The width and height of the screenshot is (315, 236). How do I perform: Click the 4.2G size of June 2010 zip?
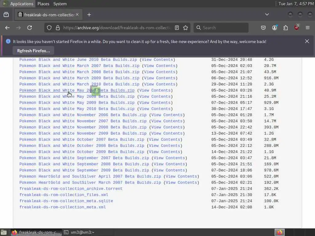coord(269,60)
